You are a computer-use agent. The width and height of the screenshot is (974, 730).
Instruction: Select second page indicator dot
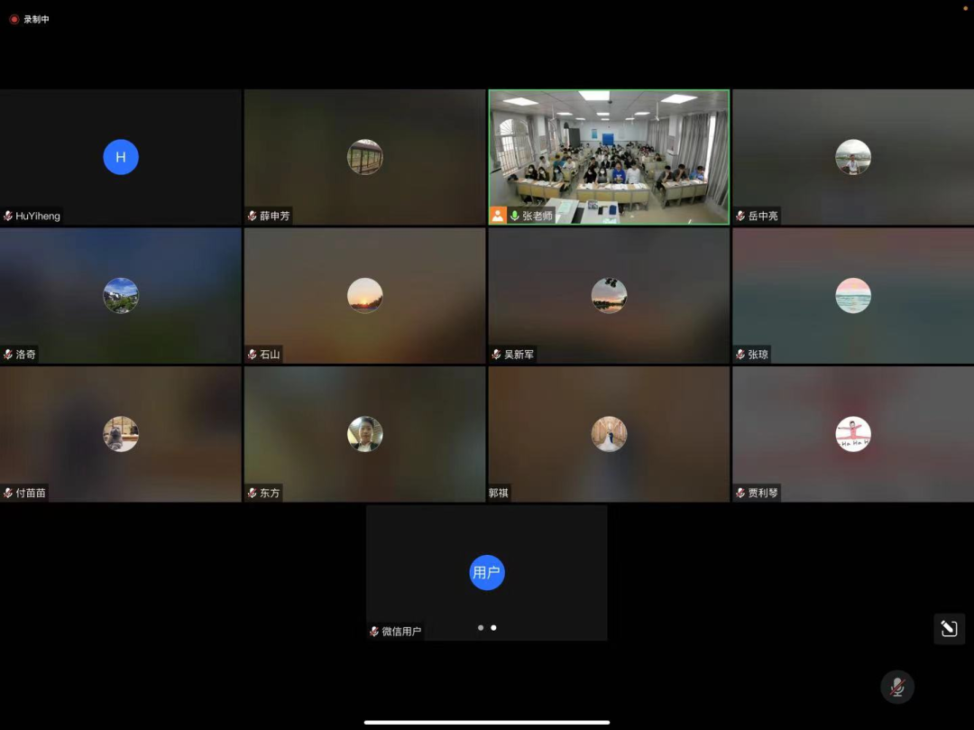(x=493, y=627)
